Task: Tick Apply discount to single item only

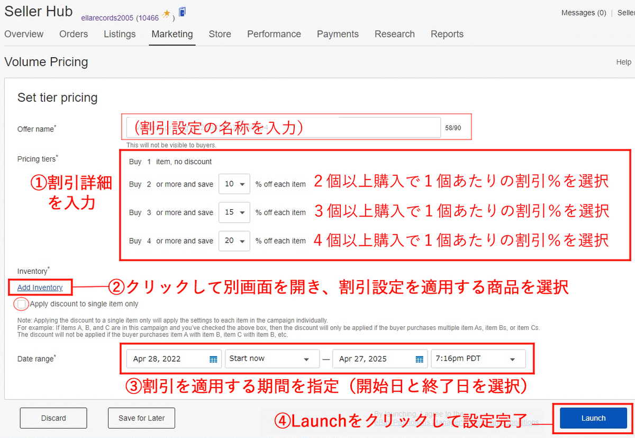Action: point(22,304)
